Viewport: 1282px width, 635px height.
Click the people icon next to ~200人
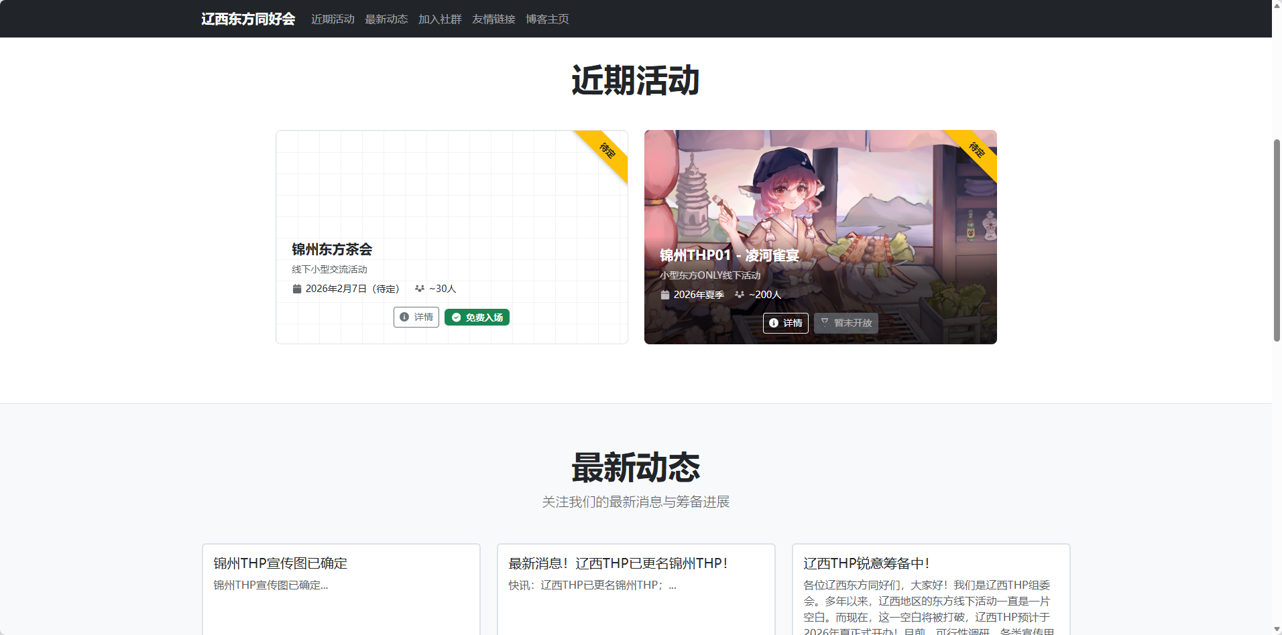(740, 295)
